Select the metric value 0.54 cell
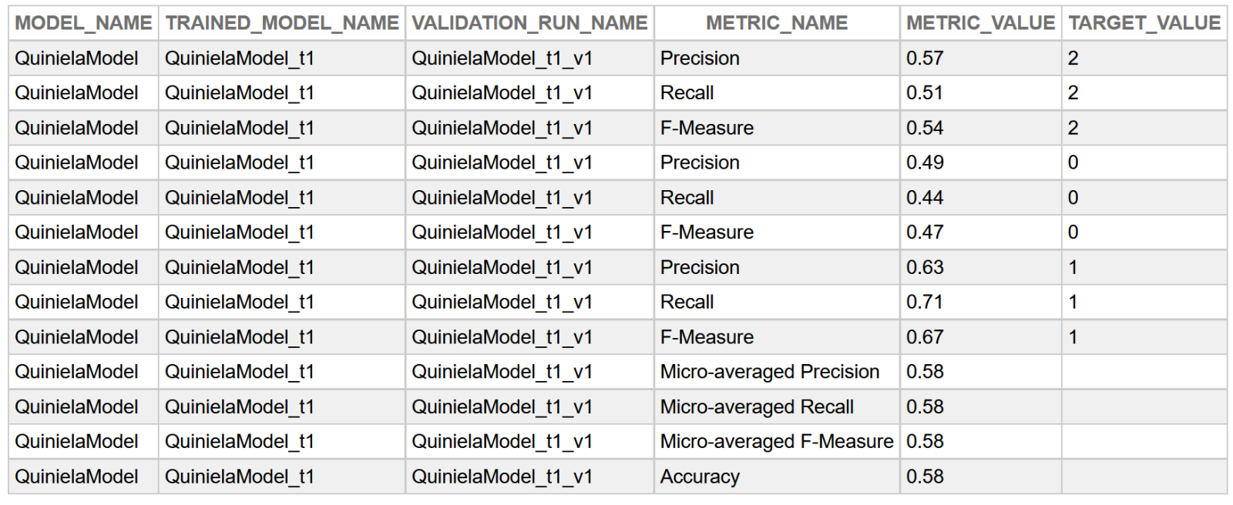1233x505 pixels. [925, 128]
